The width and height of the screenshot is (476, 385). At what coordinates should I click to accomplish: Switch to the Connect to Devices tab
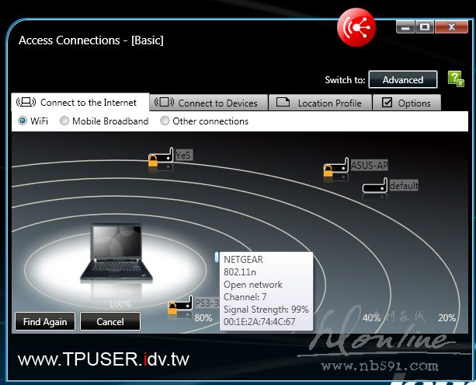209,103
